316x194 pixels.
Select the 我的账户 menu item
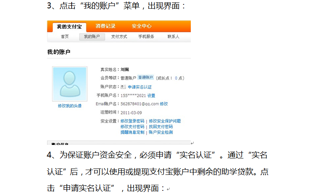click(x=92, y=37)
